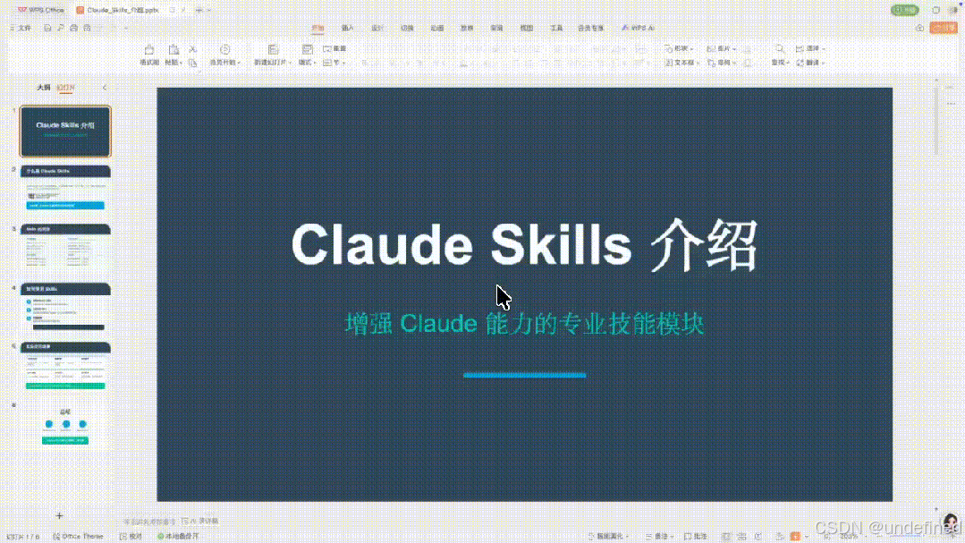Open the 节 section dropdown
The width and height of the screenshot is (965, 543).
tap(334, 63)
